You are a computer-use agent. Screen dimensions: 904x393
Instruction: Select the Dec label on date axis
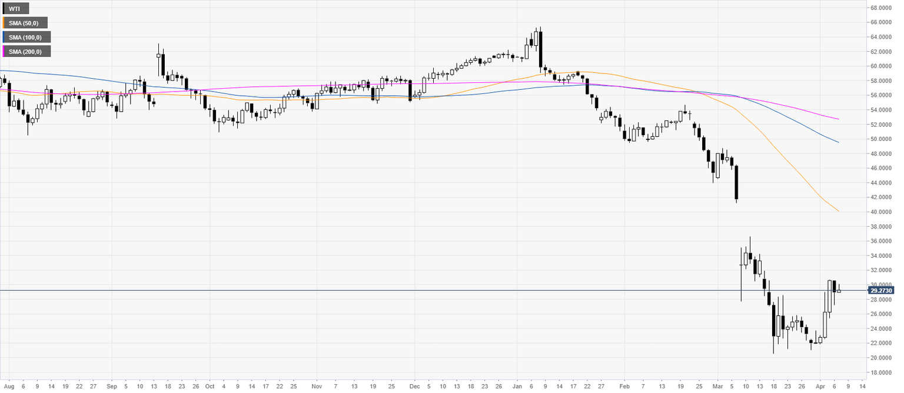coord(414,387)
